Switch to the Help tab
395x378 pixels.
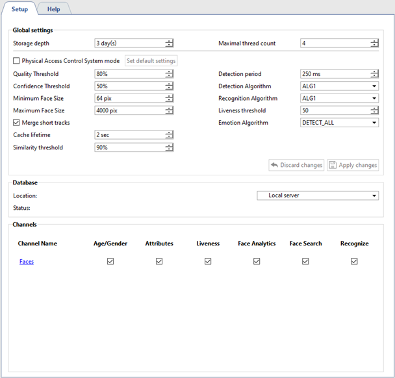click(x=53, y=9)
